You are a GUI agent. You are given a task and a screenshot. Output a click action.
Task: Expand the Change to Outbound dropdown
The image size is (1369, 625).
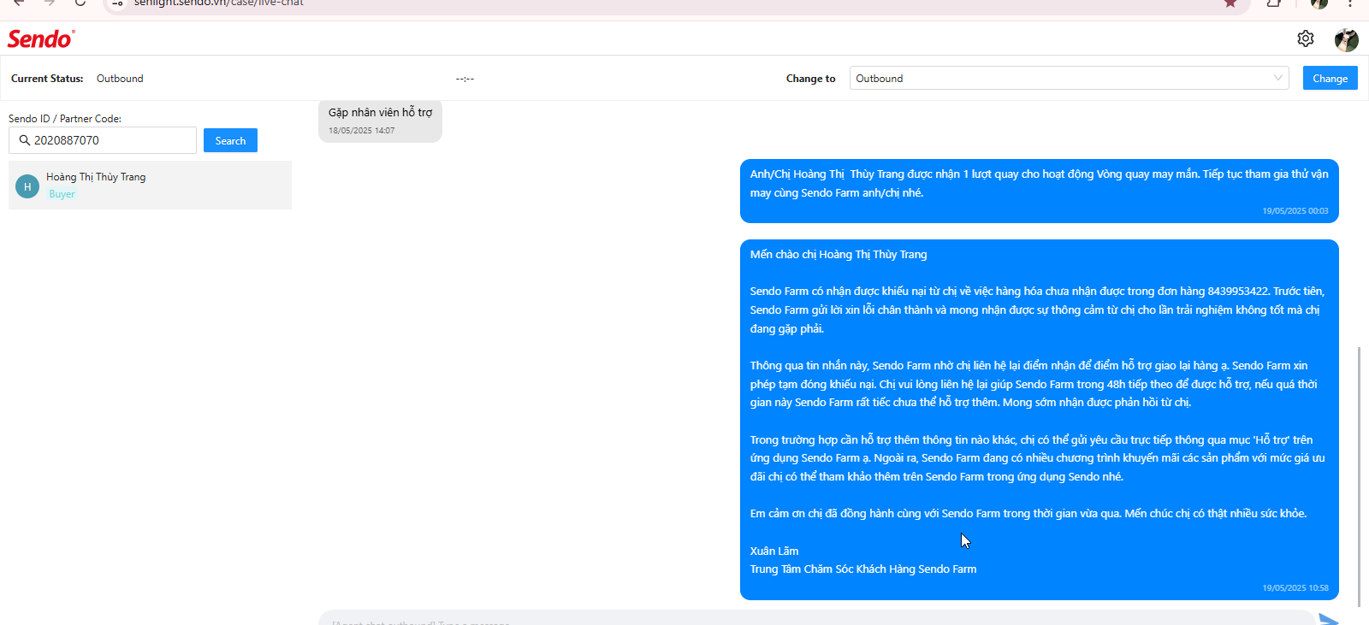[1069, 78]
